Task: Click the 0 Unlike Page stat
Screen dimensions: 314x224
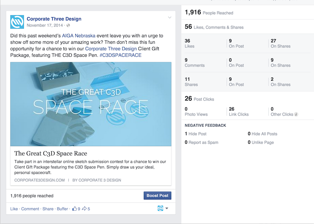Action: 261,142
